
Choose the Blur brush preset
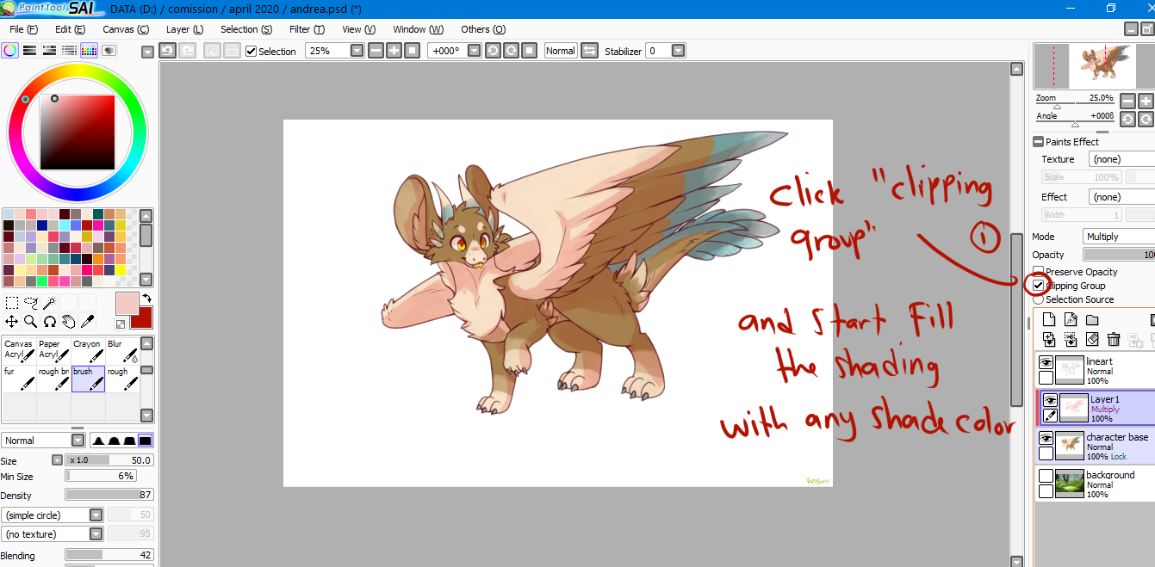pos(122,351)
